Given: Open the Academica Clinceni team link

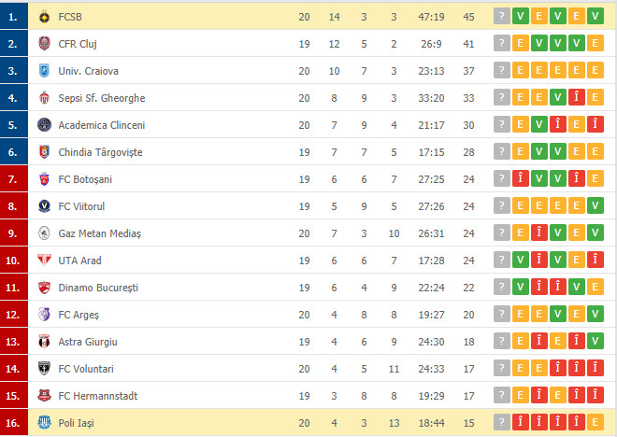Looking at the screenshot, I should [x=102, y=125].
